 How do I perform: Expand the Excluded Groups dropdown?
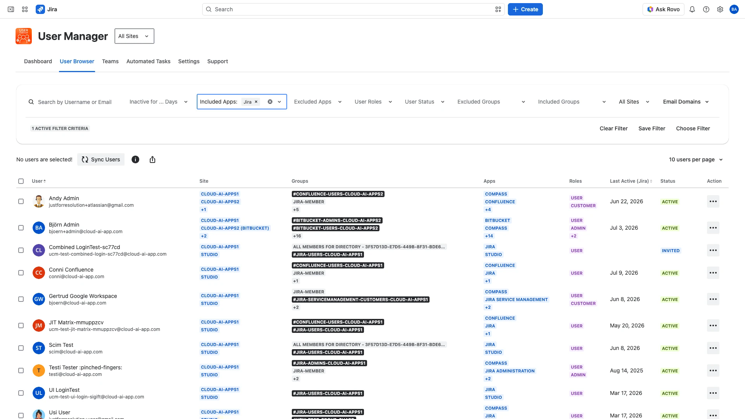pyautogui.click(x=491, y=102)
